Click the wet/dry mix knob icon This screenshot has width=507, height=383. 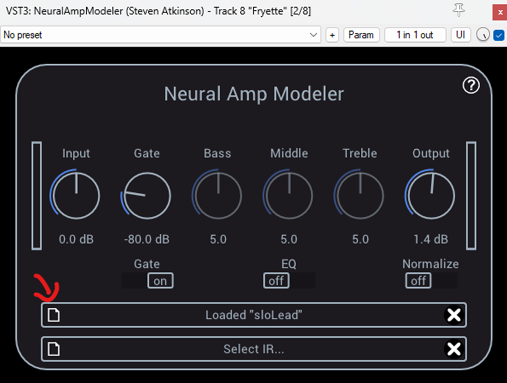pyautogui.click(x=482, y=35)
